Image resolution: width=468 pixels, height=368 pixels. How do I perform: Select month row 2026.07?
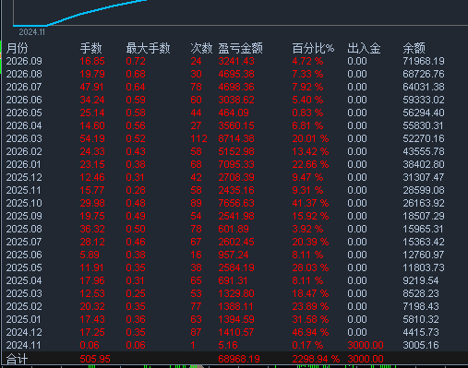coord(234,87)
